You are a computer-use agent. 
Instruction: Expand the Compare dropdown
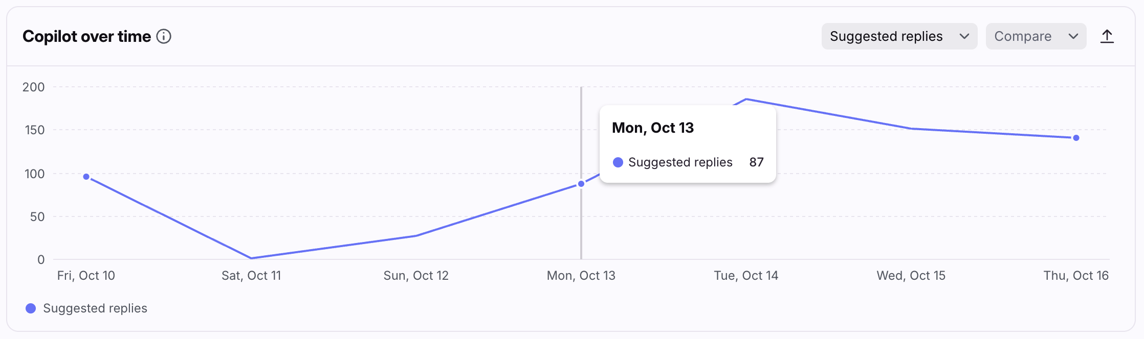point(1036,36)
